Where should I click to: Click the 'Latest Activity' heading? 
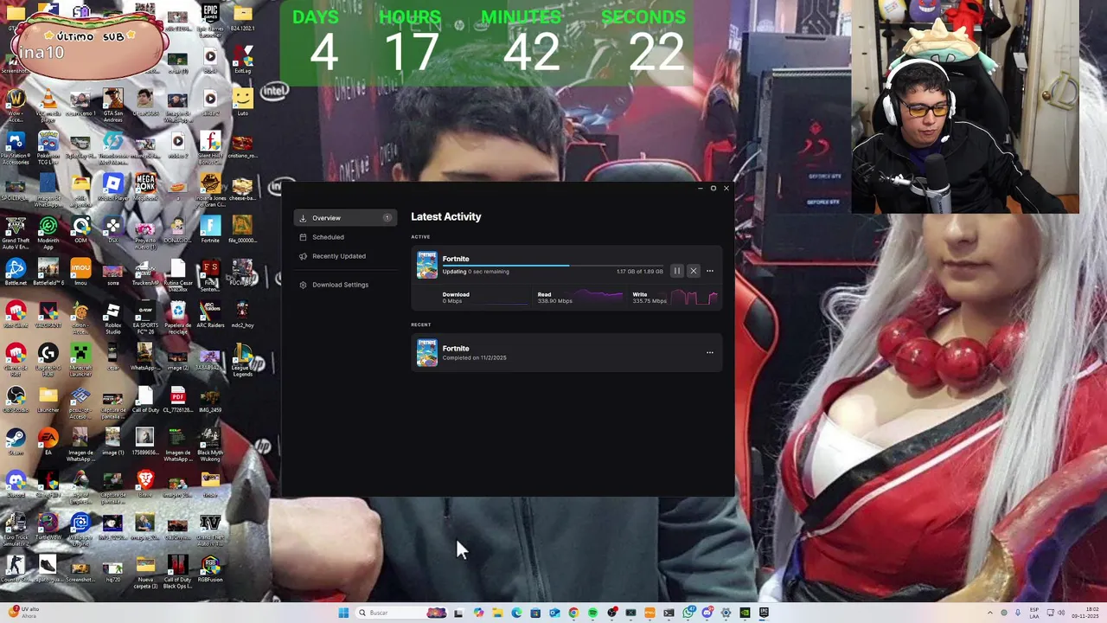point(446,216)
